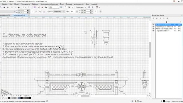Click the Zoom to selected icon in the View Manager
The height and width of the screenshot is (103, 183).
pyautogui.click(x=164, y=18)
